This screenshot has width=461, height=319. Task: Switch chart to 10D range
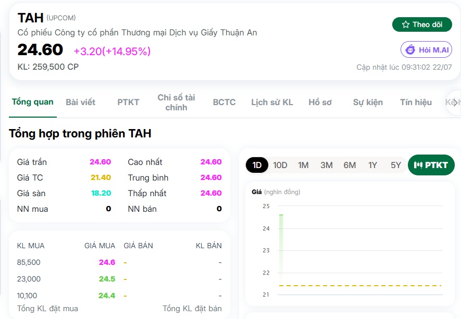pos(280,165)
